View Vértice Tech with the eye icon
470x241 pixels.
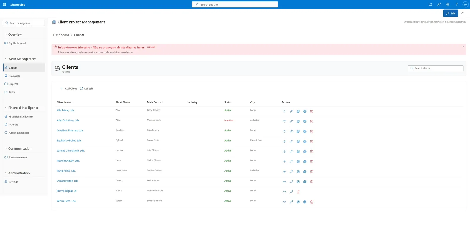point(284,202)
